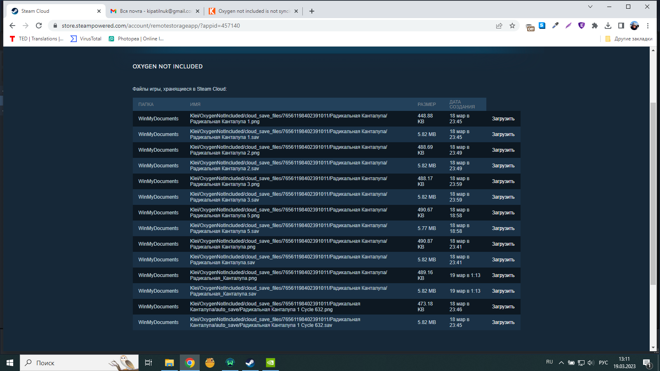The width and height of the screenshot is (660, 371).
Task: Download Радикальная Кантапуна 1.sav file
Action: pos(503,134)
